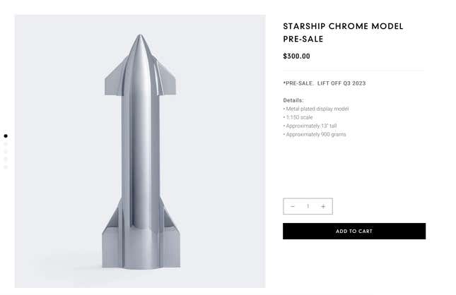Click the 1:150 scale detail line
The width and height of the screenshot is (456, 295).
point(298,117)
